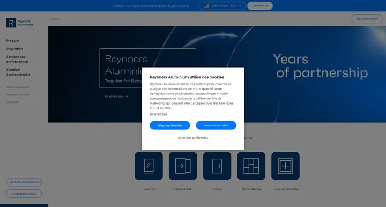The height and width of the screenshot is (207, 386).
Task: Select the Fenêtres window icon tile
Action: [149, 166]
